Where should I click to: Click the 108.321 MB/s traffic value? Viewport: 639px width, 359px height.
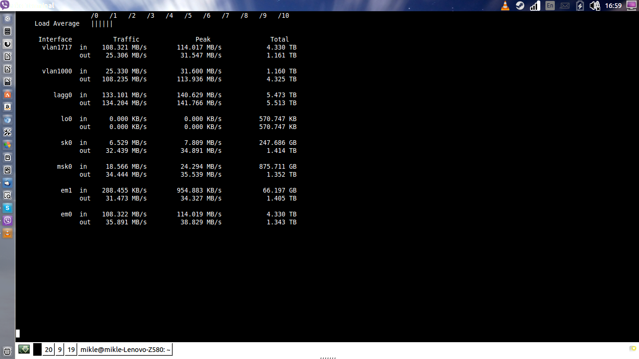(x=124, y=47)
